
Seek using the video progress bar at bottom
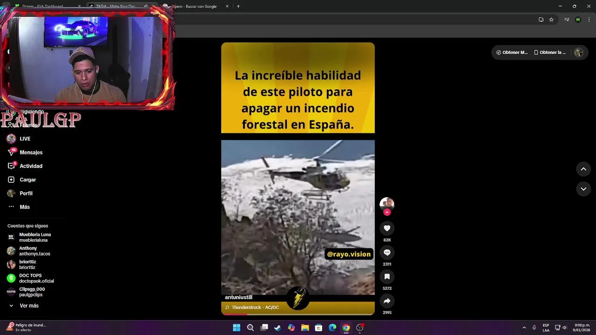point(298,315)
